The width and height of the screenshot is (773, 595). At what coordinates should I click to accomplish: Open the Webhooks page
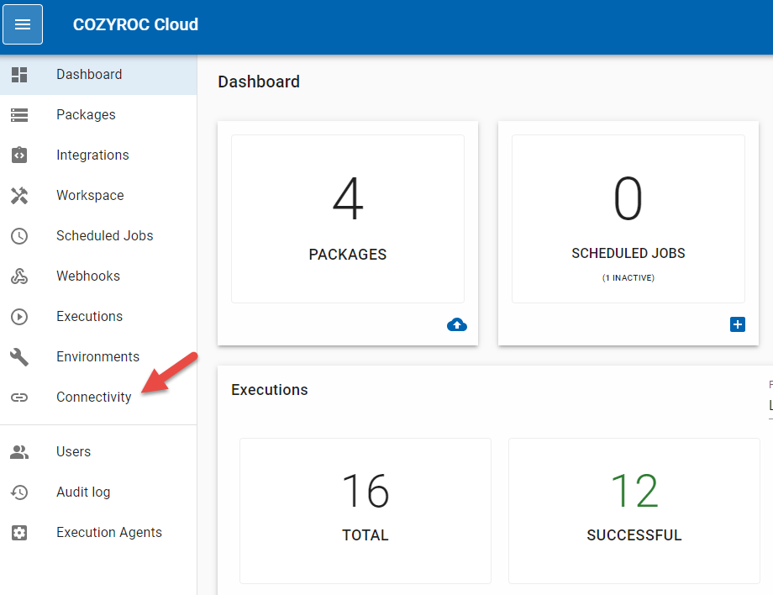(x=98, y=276)
